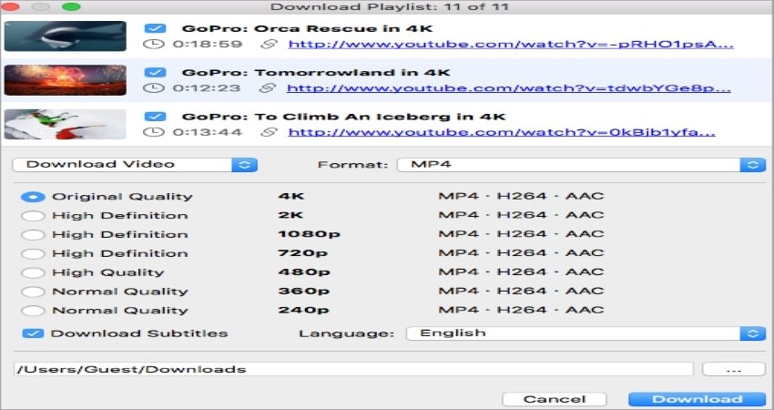Click the Orca Rescue video thumbnail
Screen dimensions: 774x410
click(x=66, y=36)
